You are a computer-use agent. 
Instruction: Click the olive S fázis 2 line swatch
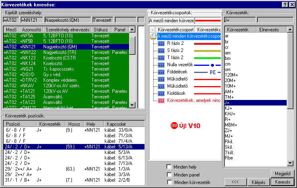point(207,51)
